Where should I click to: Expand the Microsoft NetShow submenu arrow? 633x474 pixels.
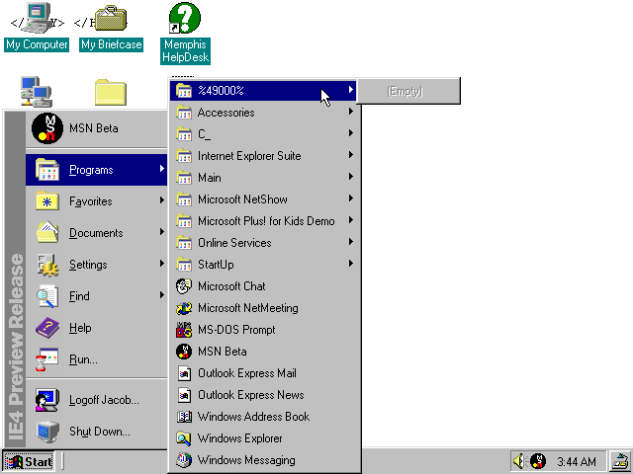click(351, 198)
